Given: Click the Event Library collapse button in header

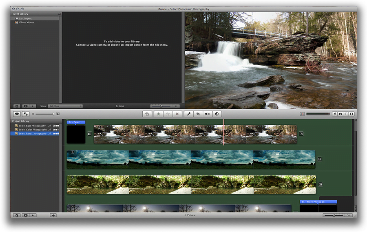Looking at the screenshot, I should click(60, 14).
